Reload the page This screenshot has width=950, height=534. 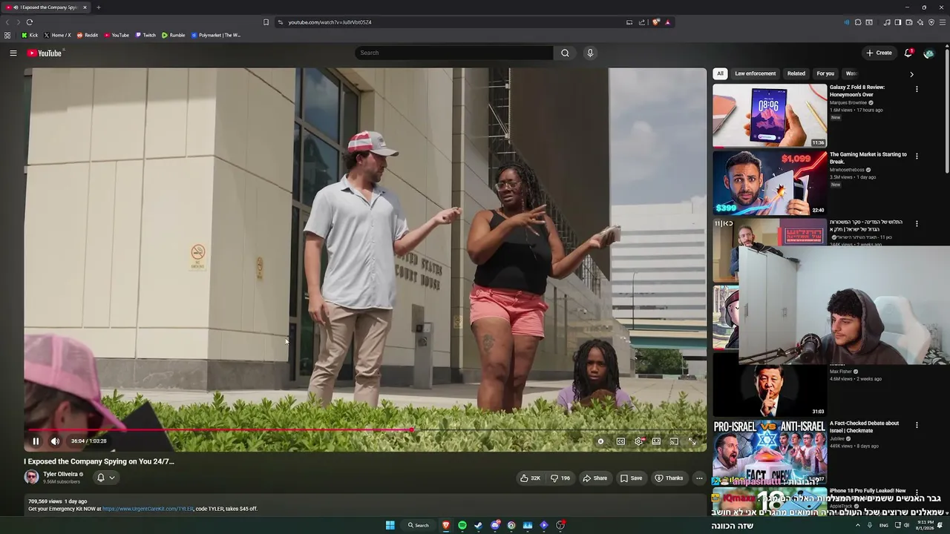pyautogui.click(x=29, y=22)
